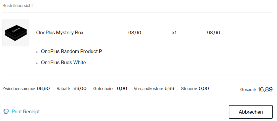Click the line total 98,90
The image size is (277, 121).
tap(213, 33)
